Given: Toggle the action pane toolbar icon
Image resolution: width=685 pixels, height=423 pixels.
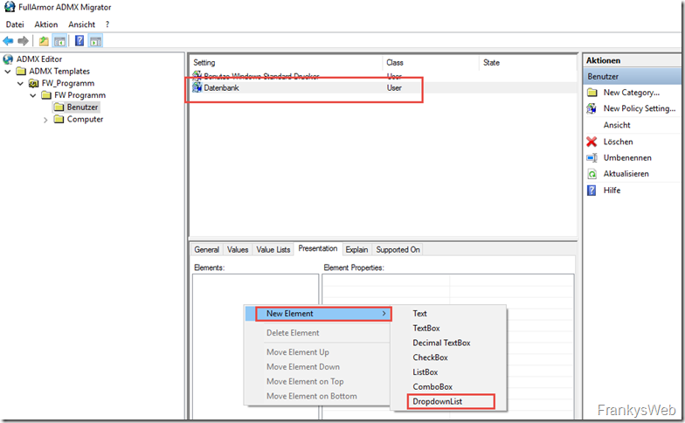Looking at the screenshot, I should pos(96,41).
